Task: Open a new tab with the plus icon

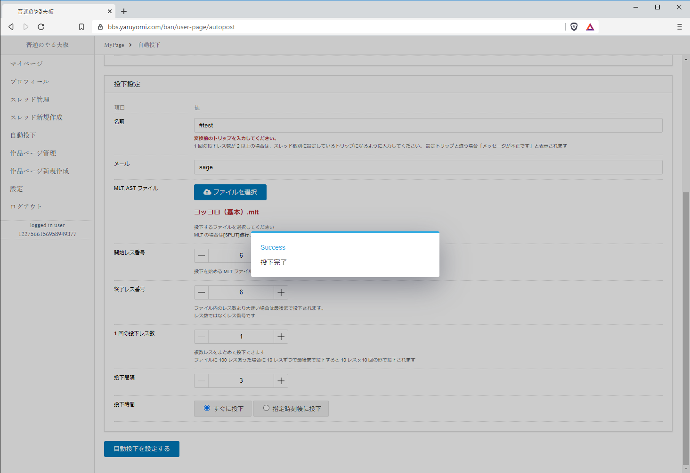Action: point(124,11)
